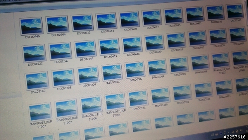Click the on-screen keyboard icon in taskbar
Viewport: 248px width, 140px height.
click(217, 135)
